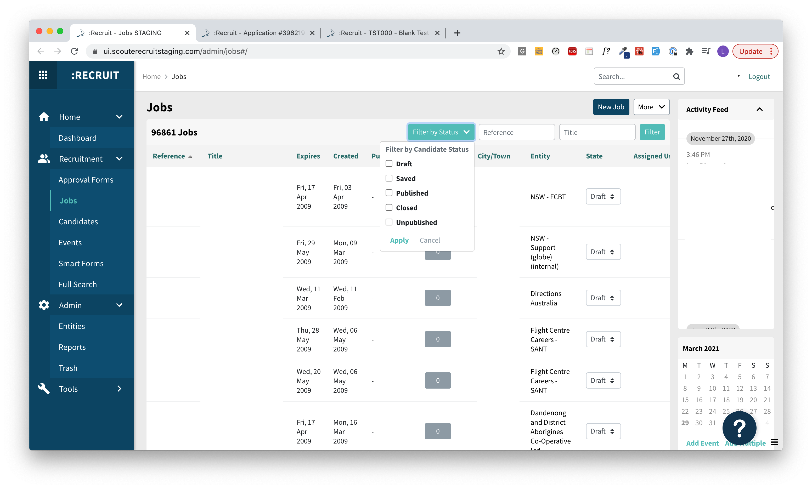Reload the page in browser

click(x=75, y=52)
